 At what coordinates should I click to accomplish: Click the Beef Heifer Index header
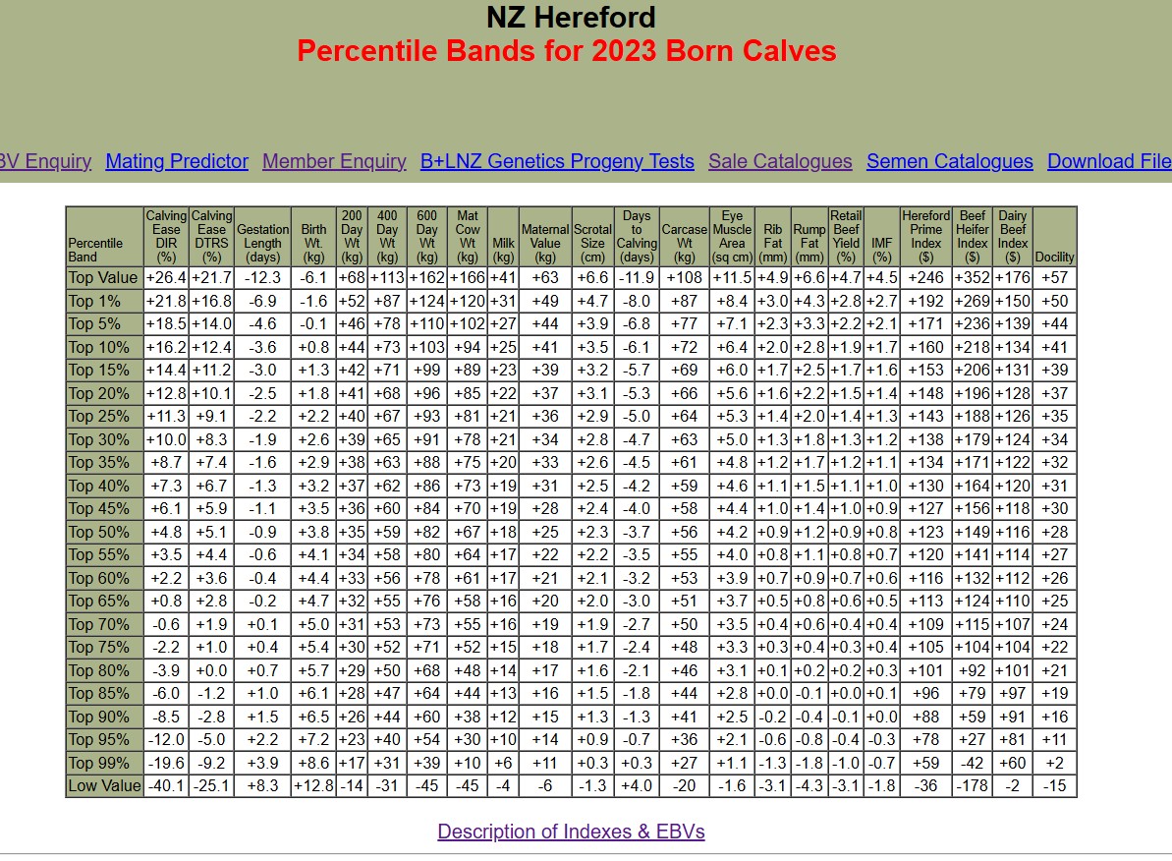pos(973,237)
